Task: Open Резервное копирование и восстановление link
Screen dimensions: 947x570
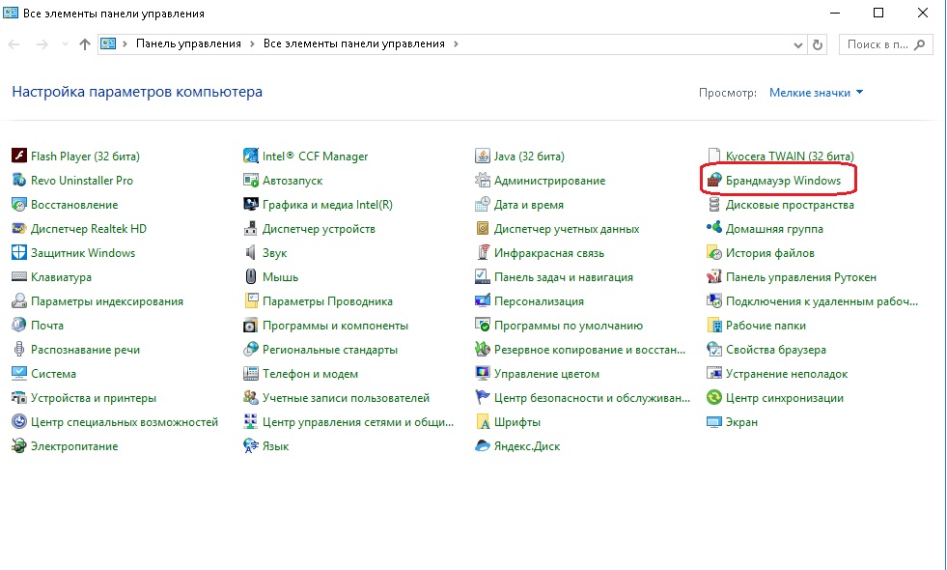Action: [590, 350]
